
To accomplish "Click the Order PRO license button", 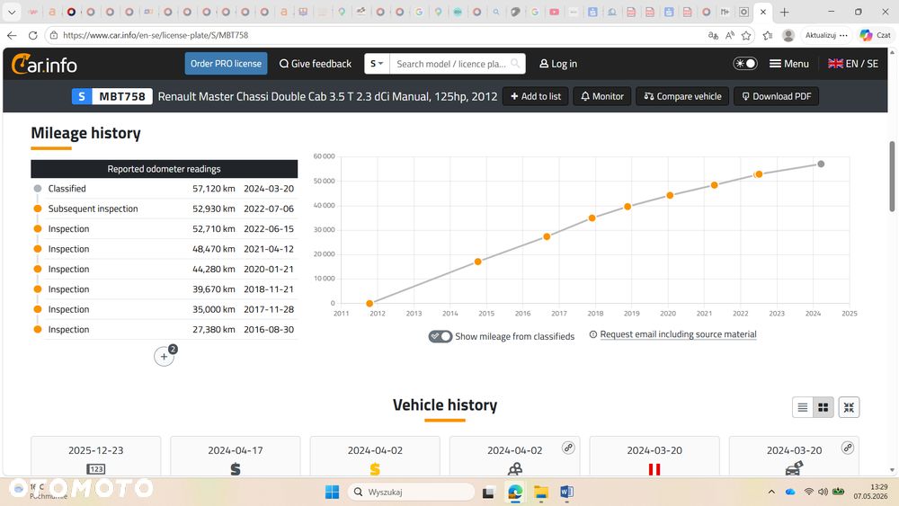I will point(226,64).
